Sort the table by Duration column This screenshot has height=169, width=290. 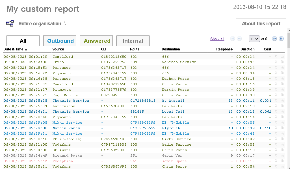coord(247,49)
